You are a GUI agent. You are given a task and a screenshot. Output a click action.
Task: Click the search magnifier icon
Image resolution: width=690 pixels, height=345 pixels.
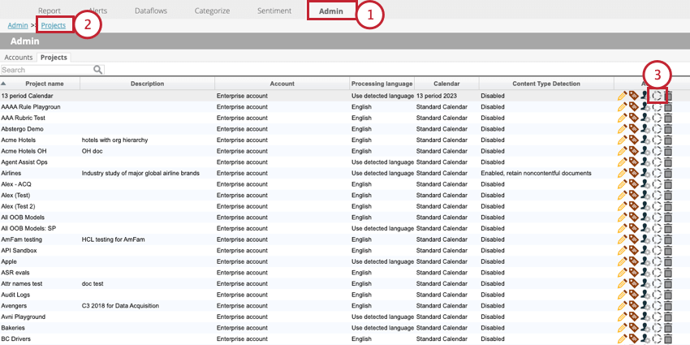[x=98, y=71]
